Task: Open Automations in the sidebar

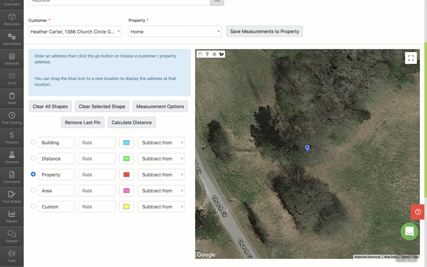Action: pos(12,39)
